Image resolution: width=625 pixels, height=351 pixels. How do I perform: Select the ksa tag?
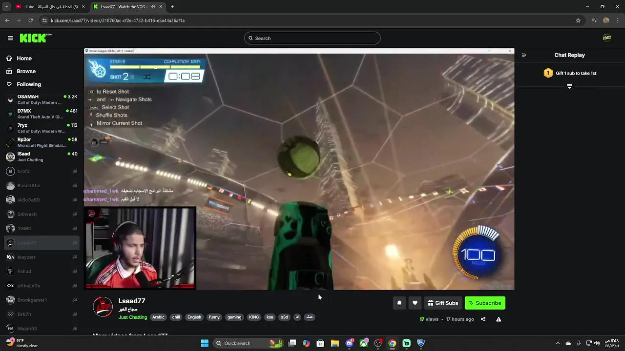coord(270,317)
